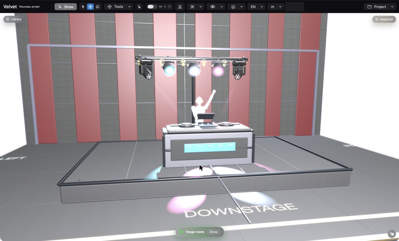Click the Velvet logo text

tap(10, 7)
